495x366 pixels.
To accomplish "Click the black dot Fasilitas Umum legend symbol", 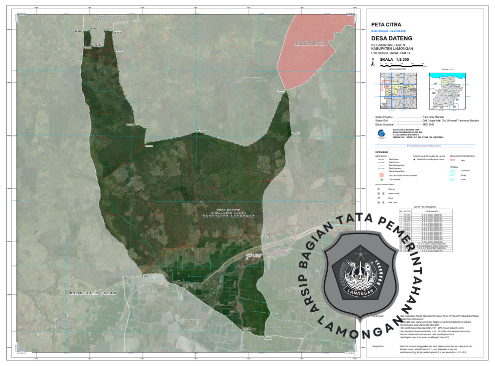I will 414,160.
